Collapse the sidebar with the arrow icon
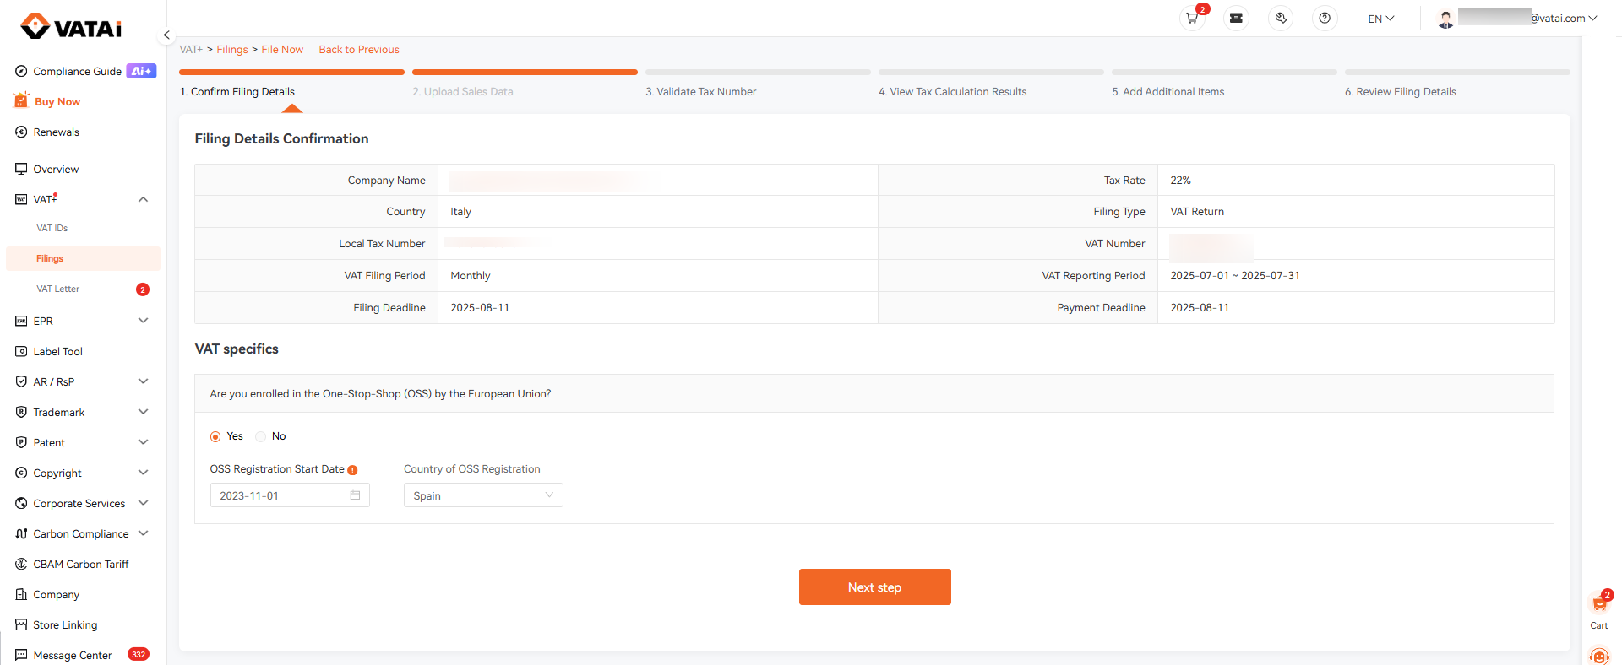This screenshot has width=1622, height=665. [x=166, y=35]
